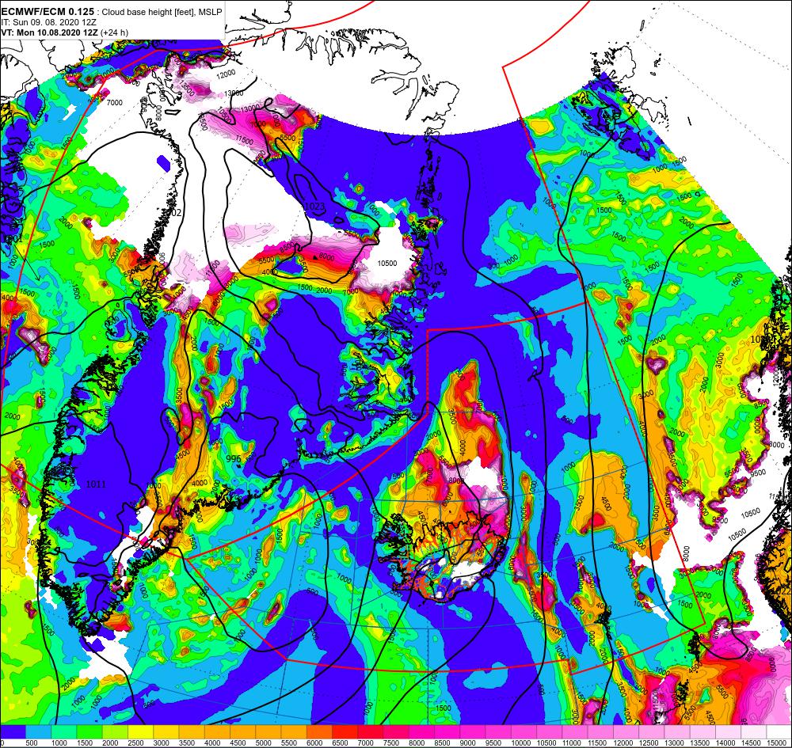Click the '1001' pressure label at the left edge
Screen dimensions: 792x748
tap(13, 239)
